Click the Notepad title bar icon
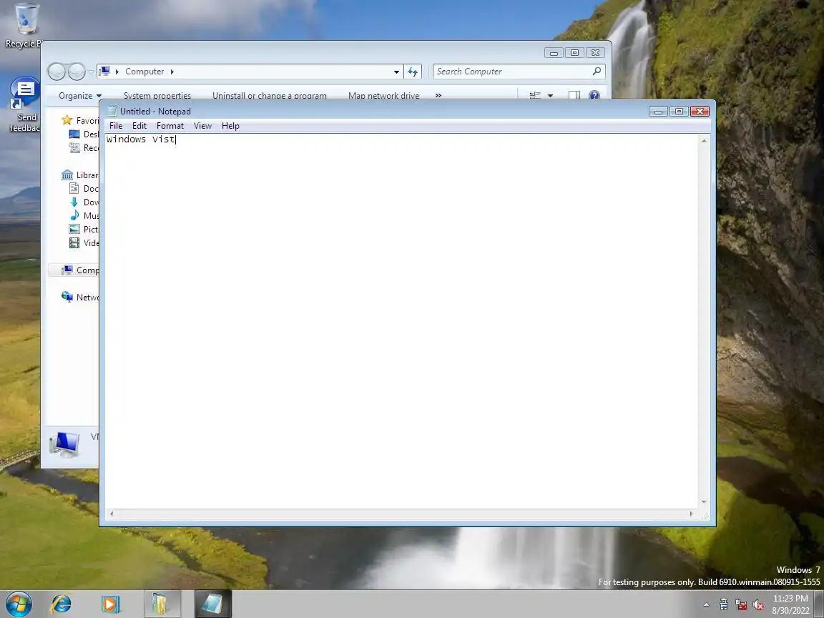 click(x=112, y=111)
